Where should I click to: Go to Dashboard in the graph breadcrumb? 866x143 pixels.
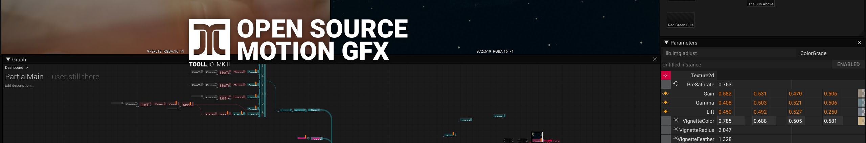[14, 67]
